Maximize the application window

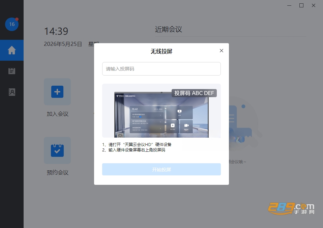[301, 6]
